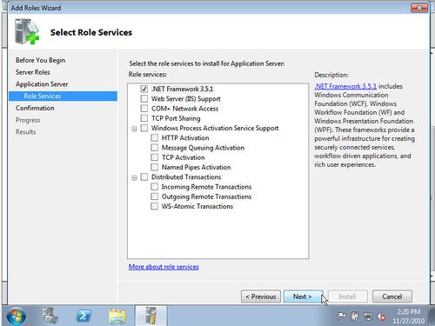The image size is (435, 326).
Task: Open Windows Explorer folder icon in taskbar
Action: coord(117,316)
